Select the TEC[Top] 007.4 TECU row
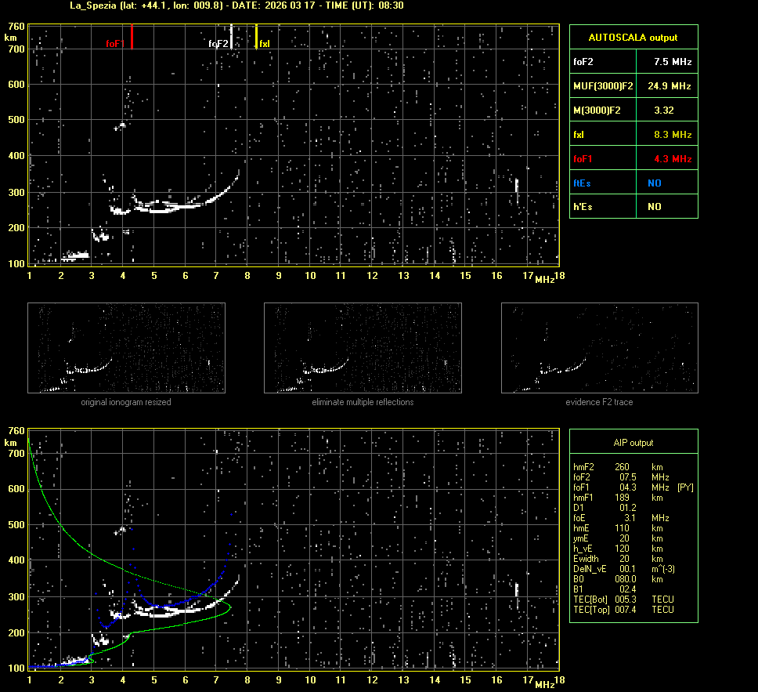The image size is (758, 692). [x=623, y=610]
